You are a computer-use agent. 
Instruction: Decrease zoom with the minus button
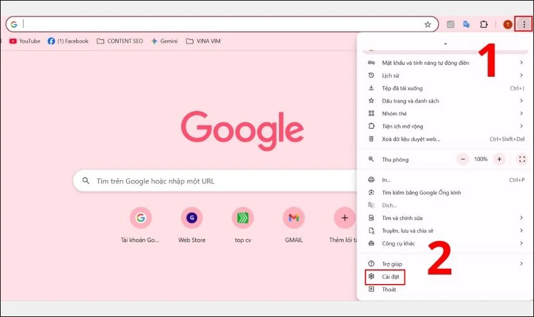pyautogui.click(x=463, y=159)
